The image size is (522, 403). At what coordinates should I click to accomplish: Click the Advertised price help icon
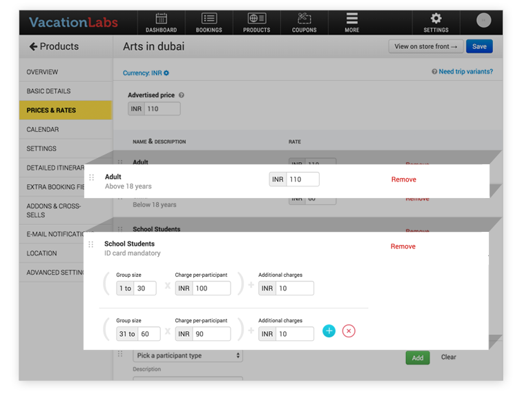182,95
